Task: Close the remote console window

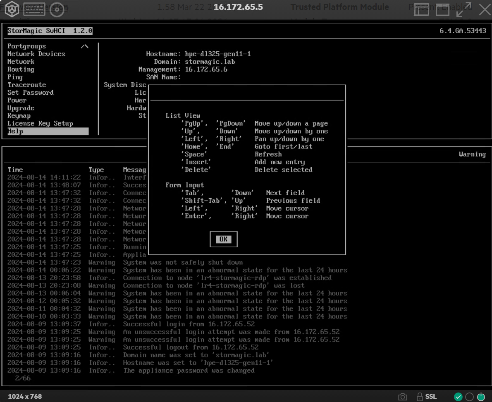Action: click(x=485, y=10)
